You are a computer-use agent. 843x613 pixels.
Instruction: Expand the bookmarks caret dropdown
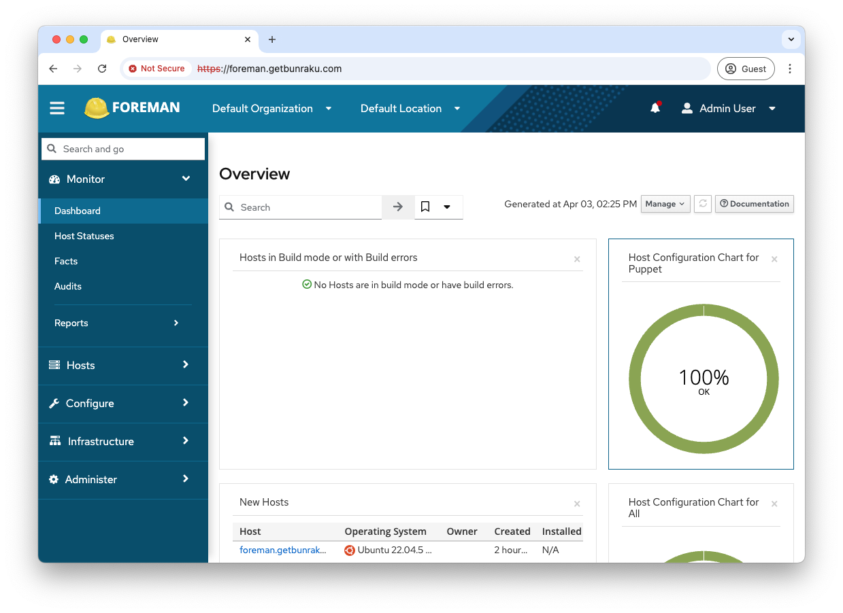click(447, 207)
